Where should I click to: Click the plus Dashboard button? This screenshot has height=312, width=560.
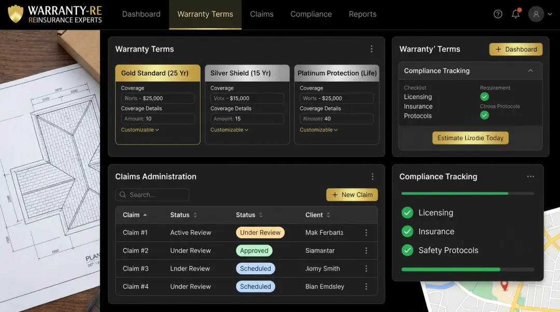(x=516, y=49)
